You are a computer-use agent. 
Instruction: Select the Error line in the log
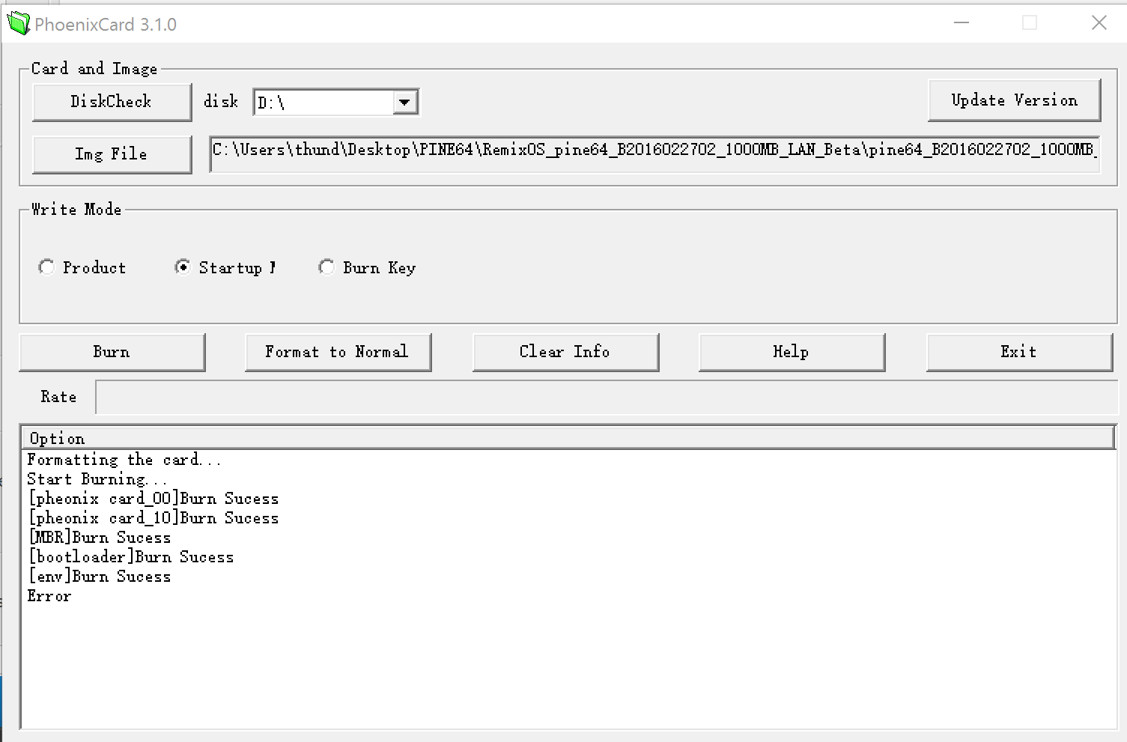tap(49, 596)
